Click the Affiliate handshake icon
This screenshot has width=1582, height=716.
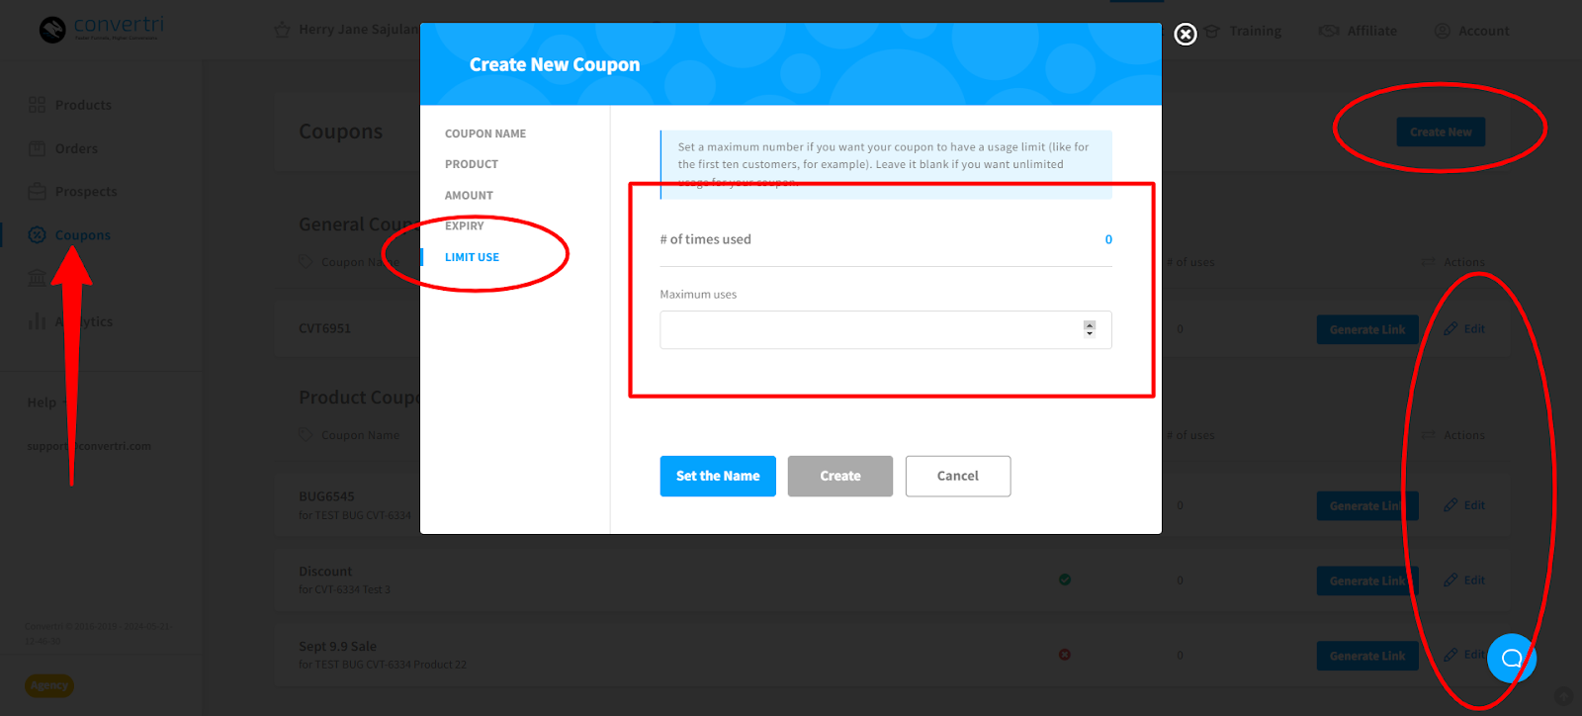pyautogui.click(x=1329, y=31)
